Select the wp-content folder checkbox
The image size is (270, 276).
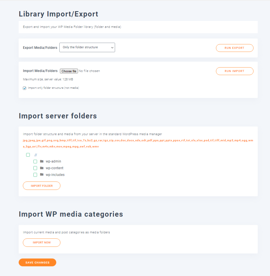coord(35,168)
